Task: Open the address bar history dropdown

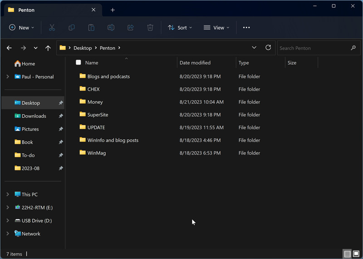Action: 254,48
